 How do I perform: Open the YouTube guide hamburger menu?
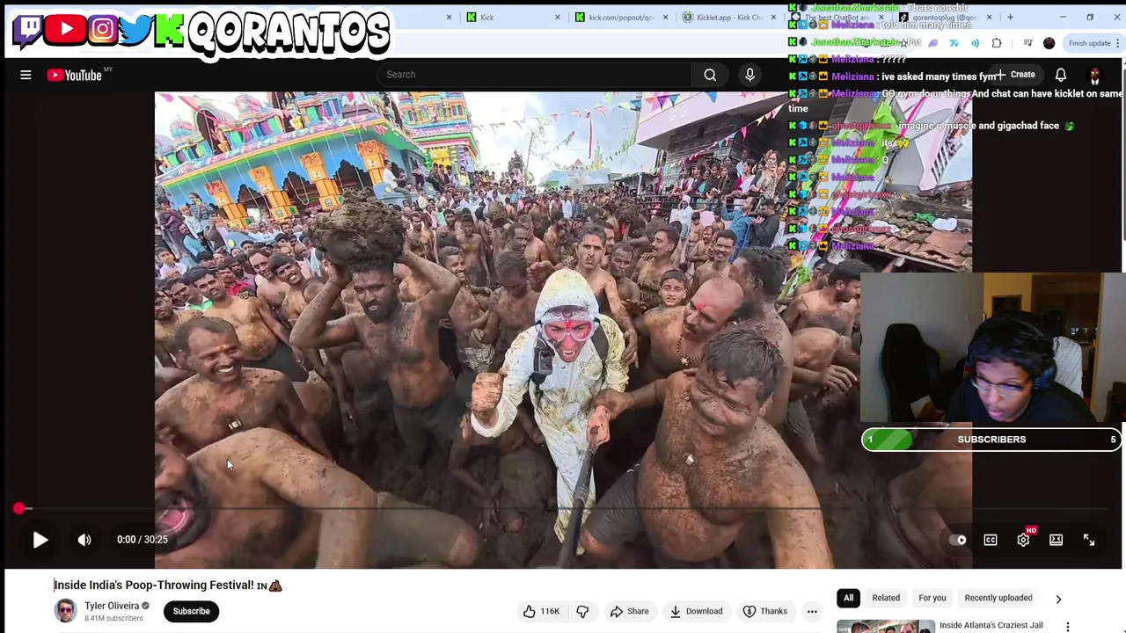coord(26,75)
